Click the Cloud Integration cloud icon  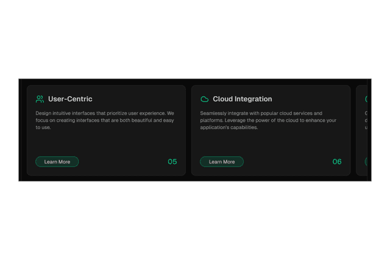[x=205, y=99]
